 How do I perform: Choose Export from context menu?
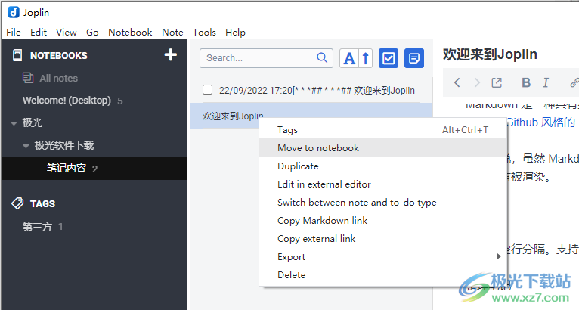(383, 256)
